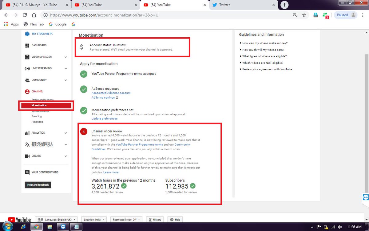Open the Branding channel setting
369x231 pixels.
point(37,116)
